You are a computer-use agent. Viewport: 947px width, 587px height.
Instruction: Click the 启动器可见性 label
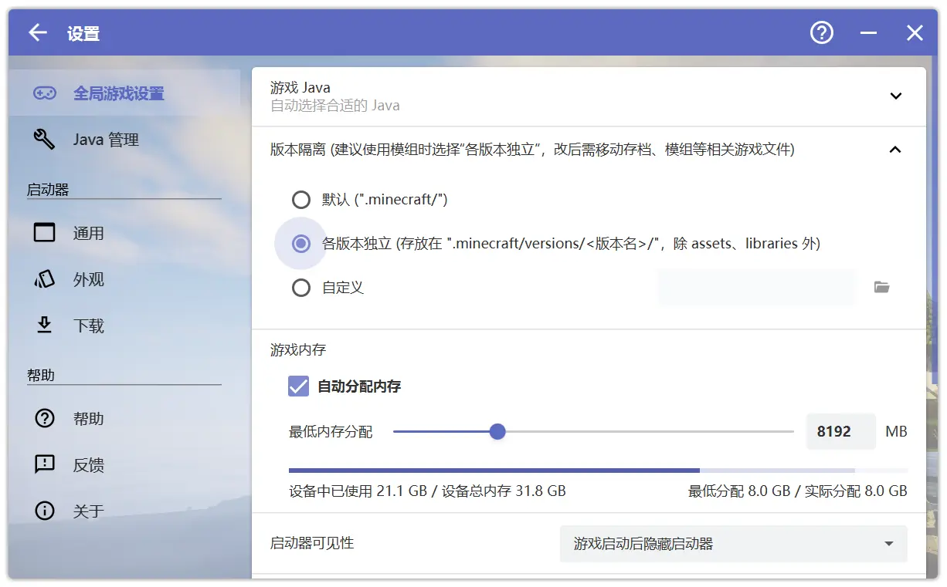click(312, 543)
